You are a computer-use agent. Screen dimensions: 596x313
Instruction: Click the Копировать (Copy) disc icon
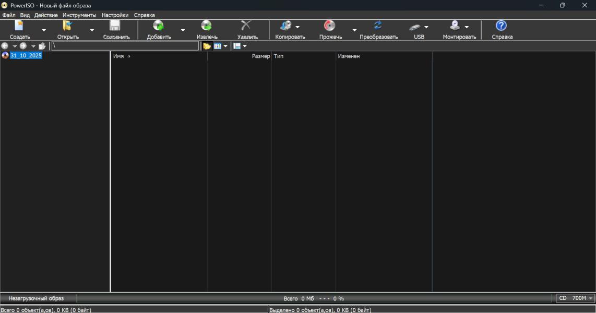coord(285,26)
